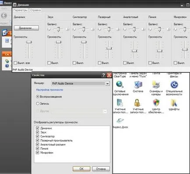This screenshot has width=190, height=174.
Task: Click the left speaker icon under Синтезатор balance
Action: click(74, 29)
